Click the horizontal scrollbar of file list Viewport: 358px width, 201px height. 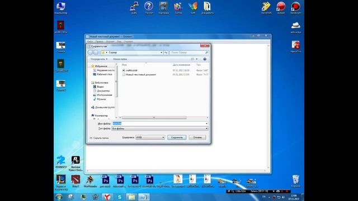[154, 118]
